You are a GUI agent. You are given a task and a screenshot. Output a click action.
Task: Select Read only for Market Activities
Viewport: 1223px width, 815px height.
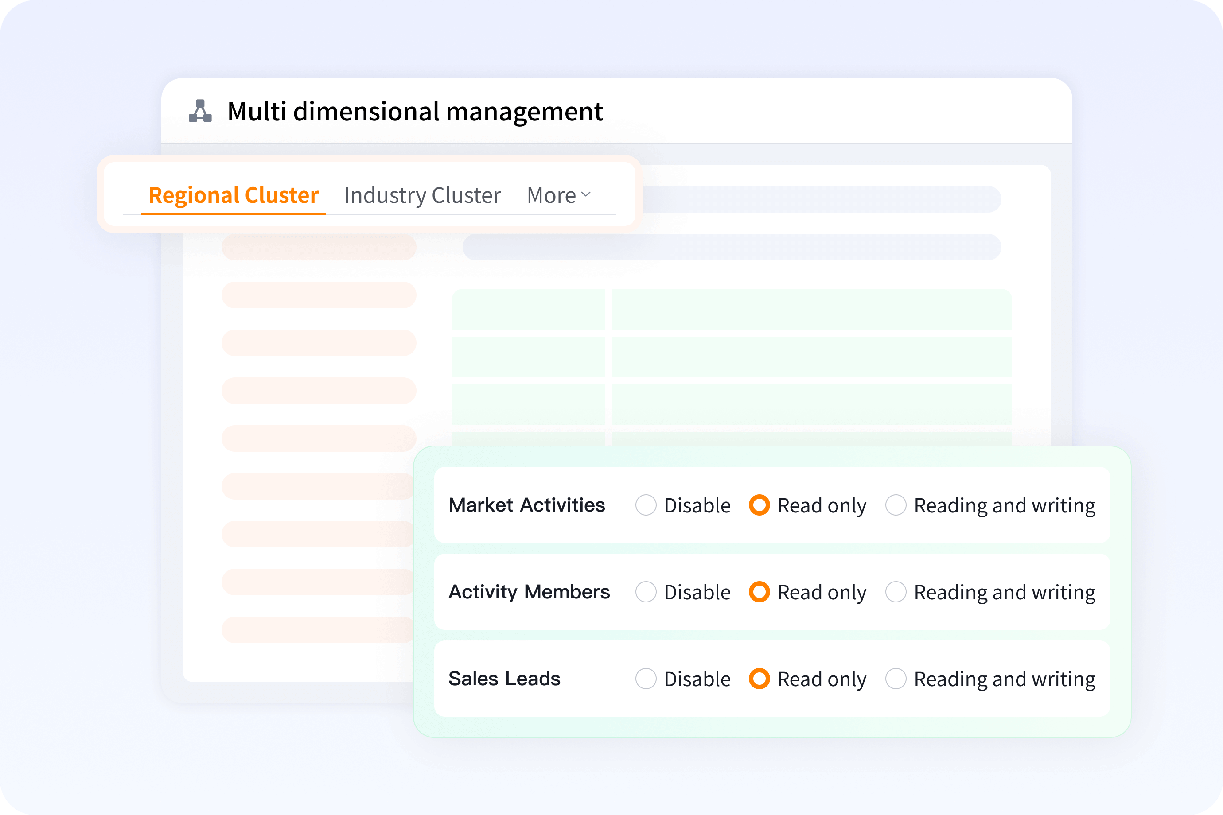[759, 505]
